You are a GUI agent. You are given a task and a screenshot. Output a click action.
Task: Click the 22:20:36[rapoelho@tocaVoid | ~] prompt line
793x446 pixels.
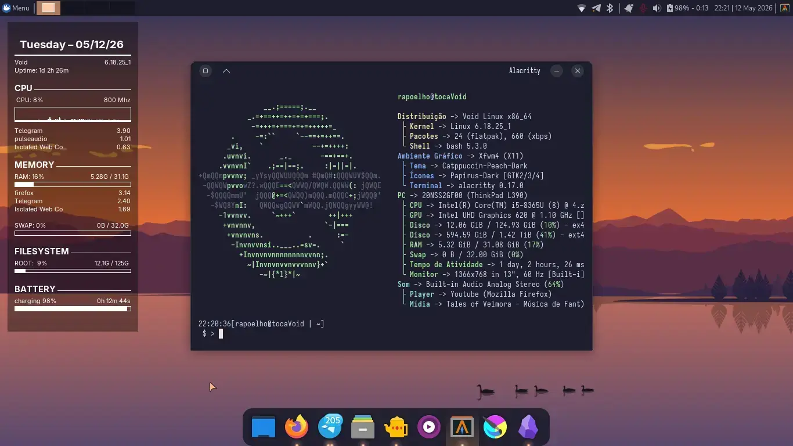click(x=261, y=324)
